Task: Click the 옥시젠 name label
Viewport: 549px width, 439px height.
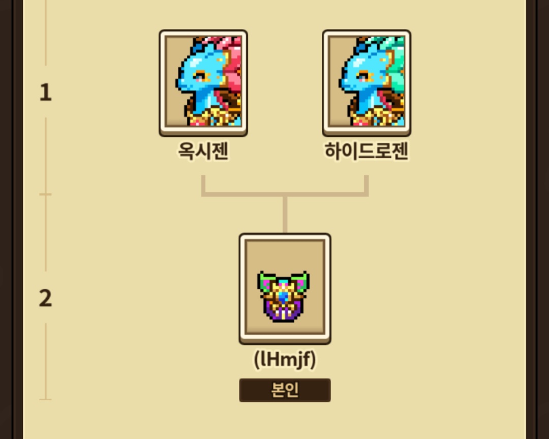Action: (203, 151)
